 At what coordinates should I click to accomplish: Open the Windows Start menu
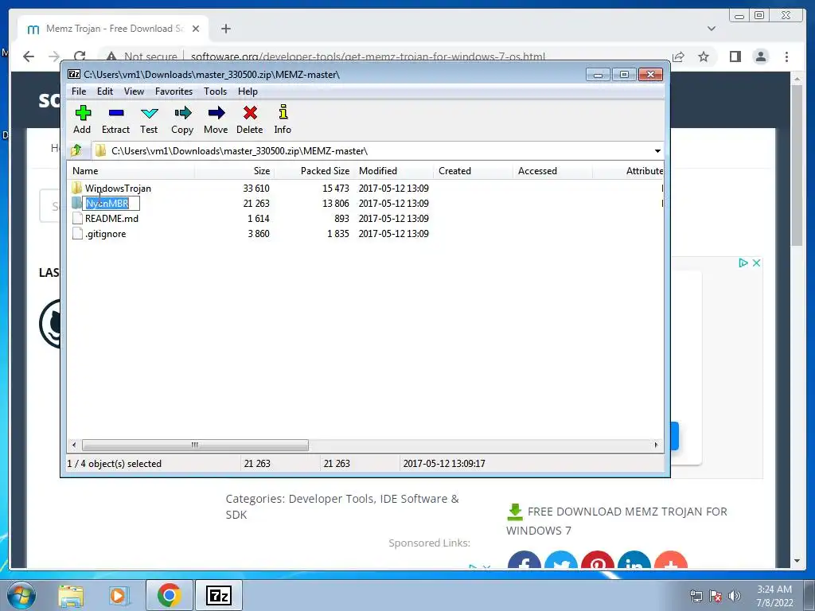(20, 595)
